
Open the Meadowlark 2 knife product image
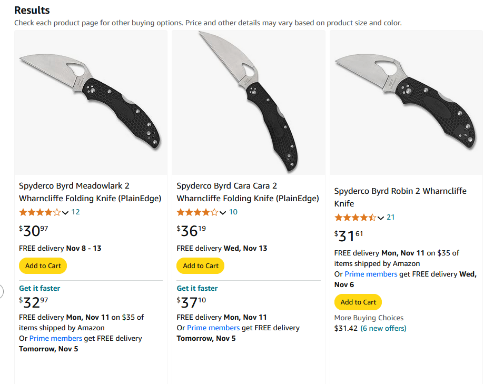pyautogui.click(x=90, y=100)
